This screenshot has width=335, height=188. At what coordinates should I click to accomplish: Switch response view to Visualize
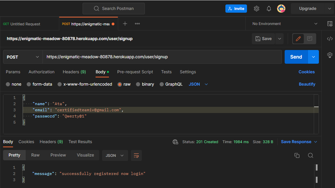[85, 155]
